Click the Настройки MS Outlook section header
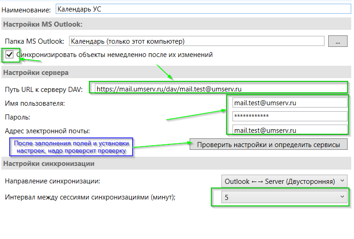This screenshot has height=239, width=354. (x=43, y=25)
